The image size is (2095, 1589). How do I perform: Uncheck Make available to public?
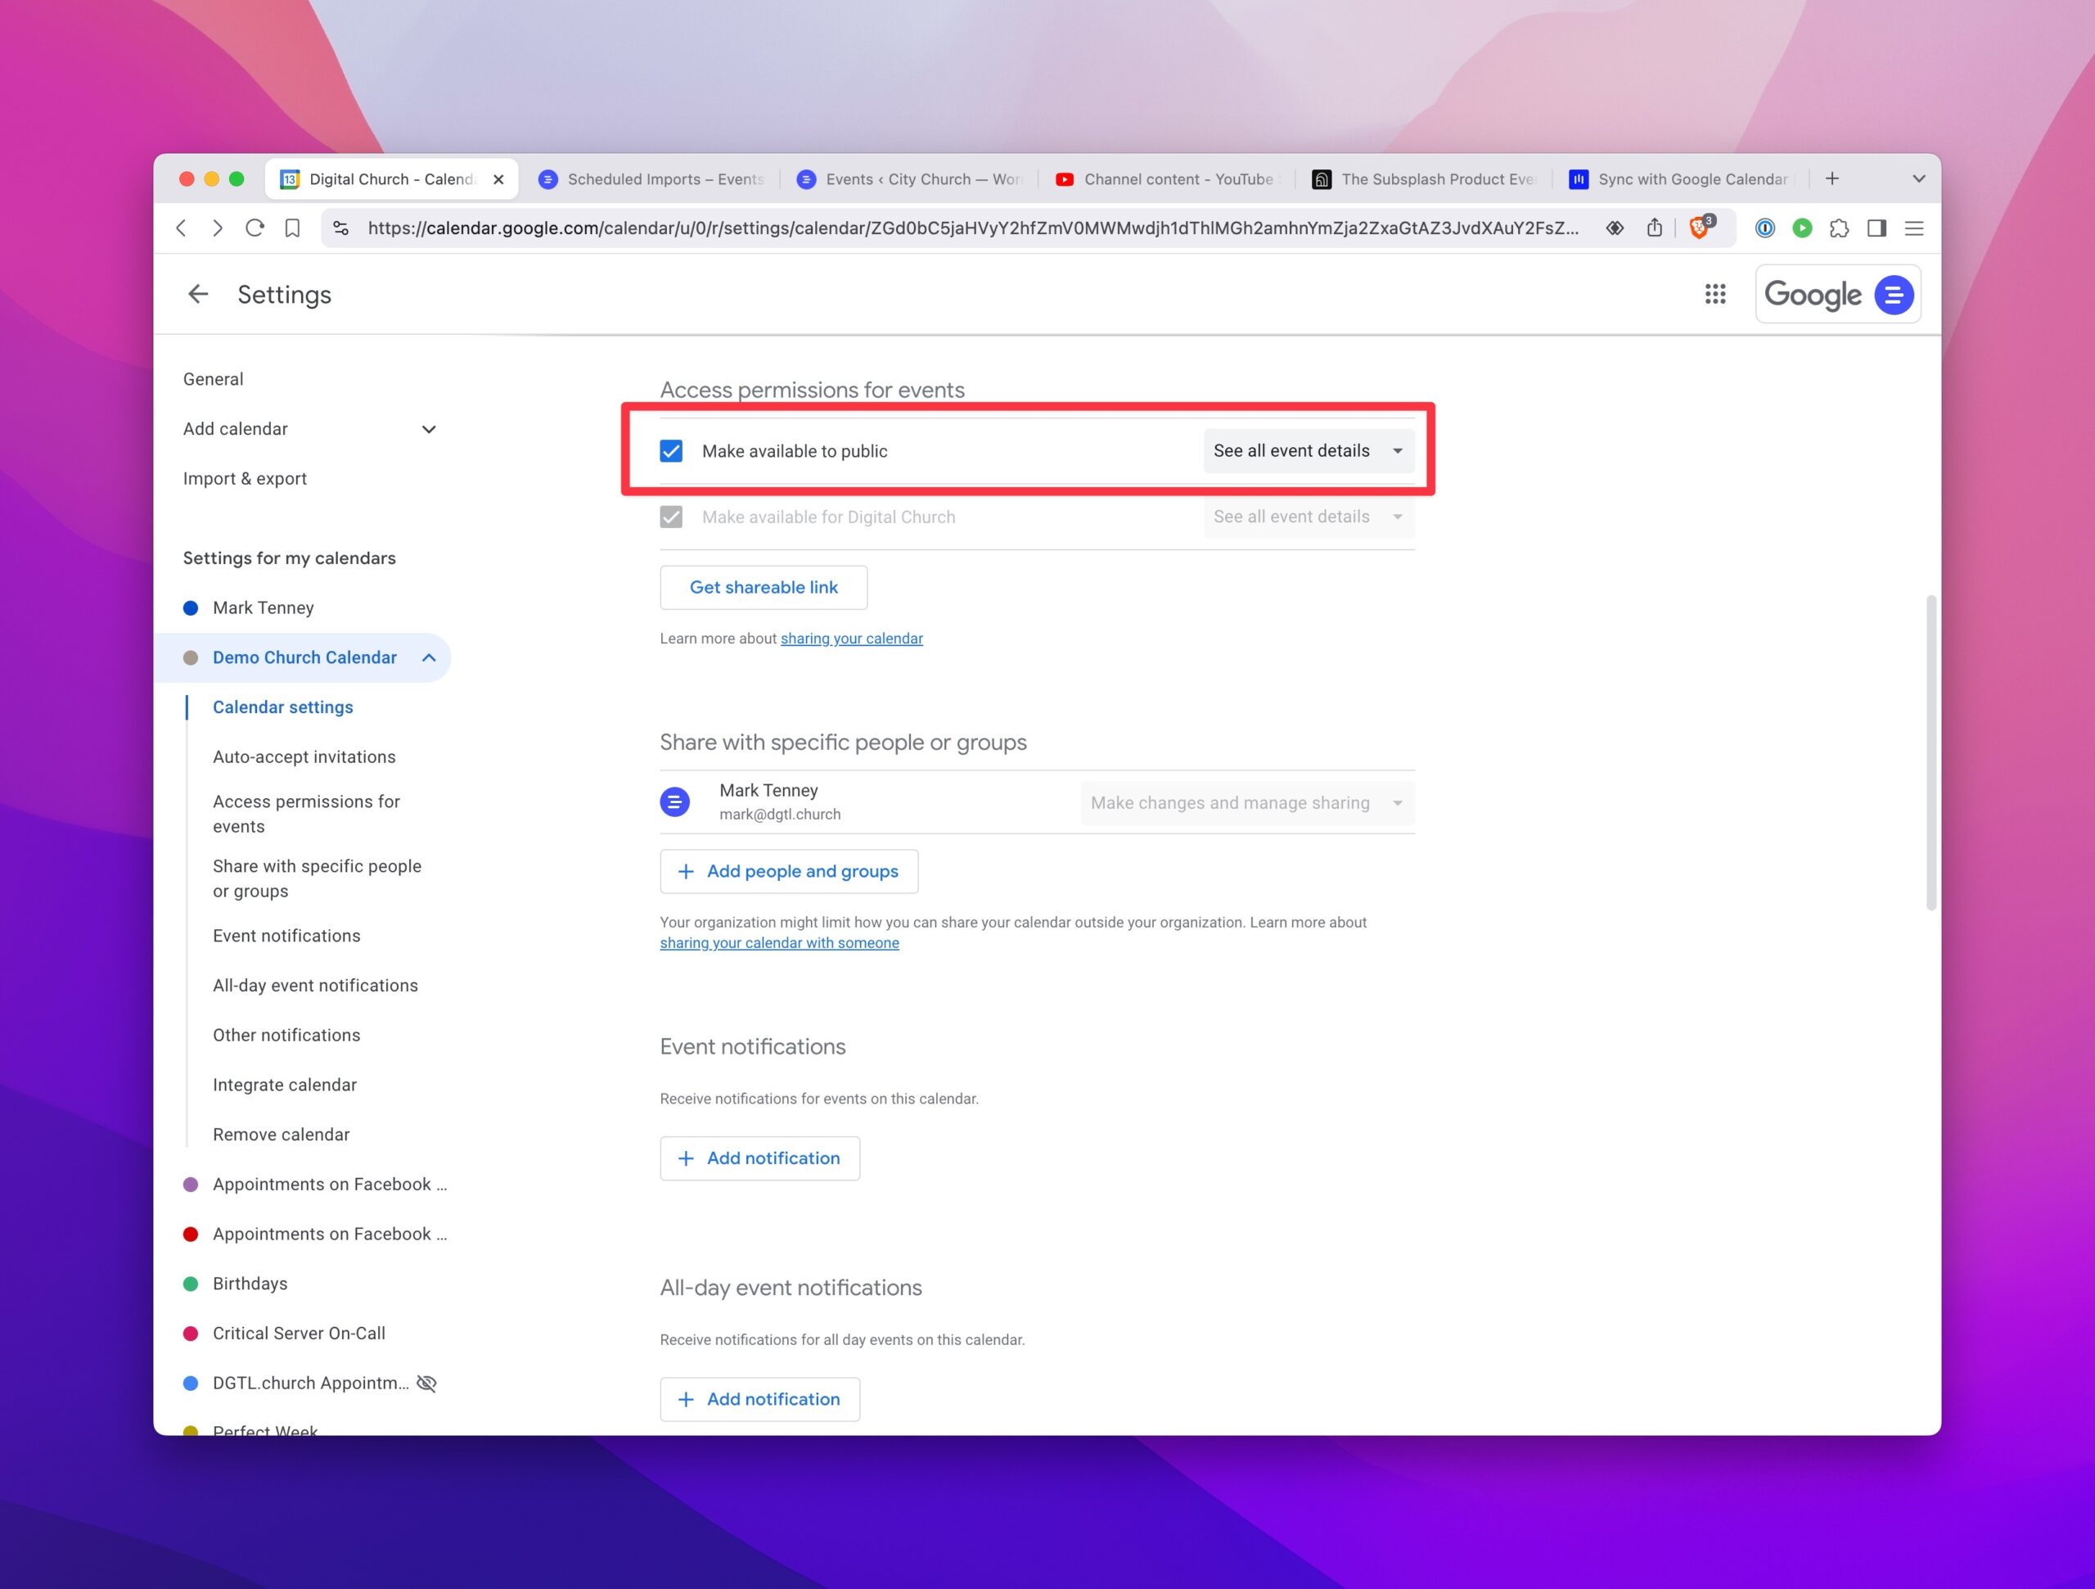coord(670,451)
